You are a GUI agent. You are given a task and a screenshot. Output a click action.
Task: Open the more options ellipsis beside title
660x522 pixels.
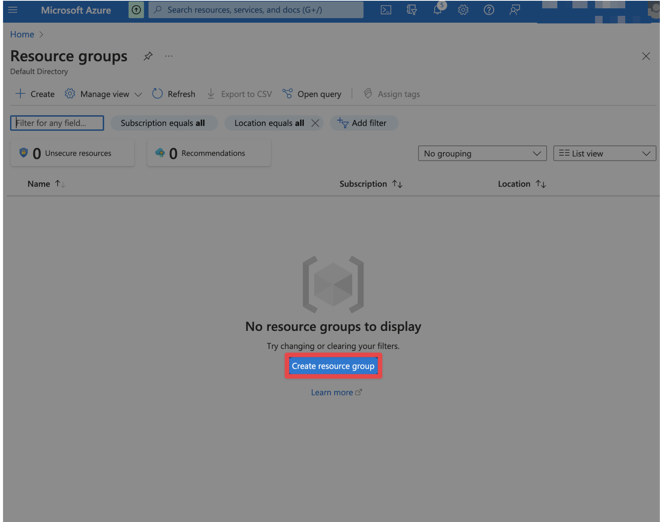point(169,56)
